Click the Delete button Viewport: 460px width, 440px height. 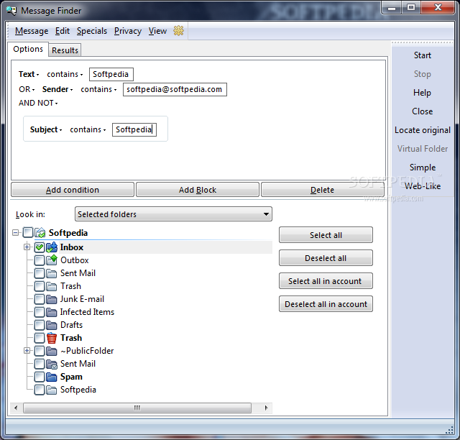pyautogui.click(x=322, y=190)
